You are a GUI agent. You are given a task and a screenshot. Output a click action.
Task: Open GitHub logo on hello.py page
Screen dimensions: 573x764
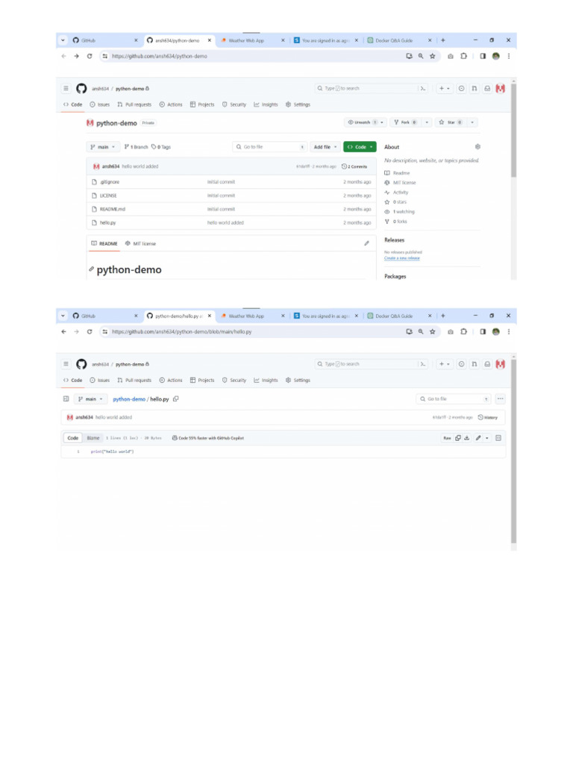[81, 364]
